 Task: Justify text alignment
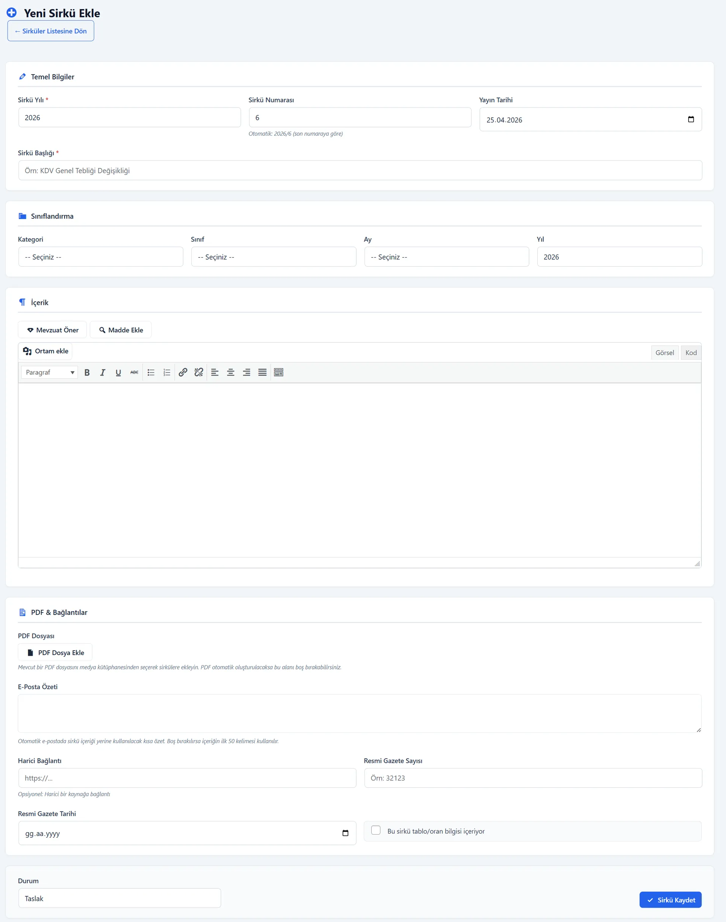[263, 373]
